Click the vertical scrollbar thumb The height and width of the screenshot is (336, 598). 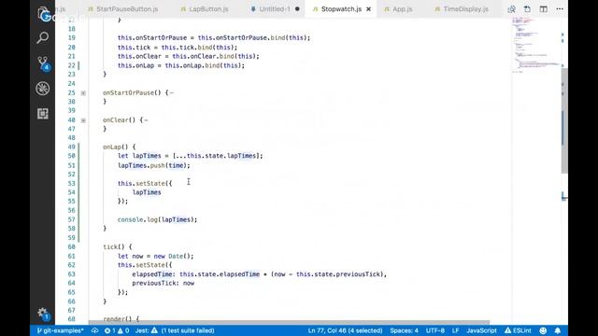564,121
